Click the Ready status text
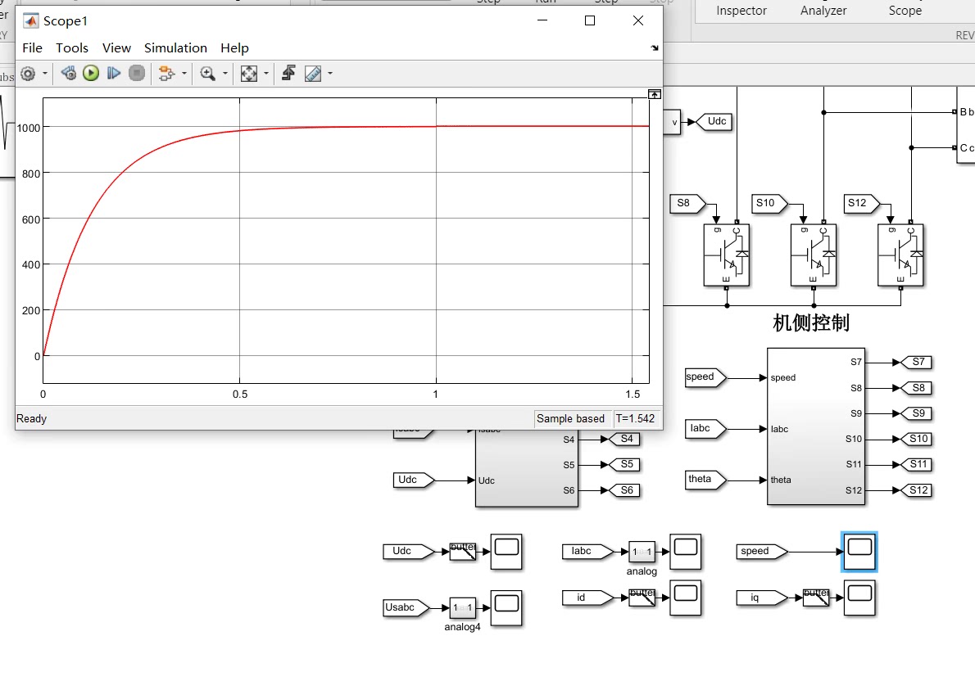975x681 pixels. (x=32, y=419)
